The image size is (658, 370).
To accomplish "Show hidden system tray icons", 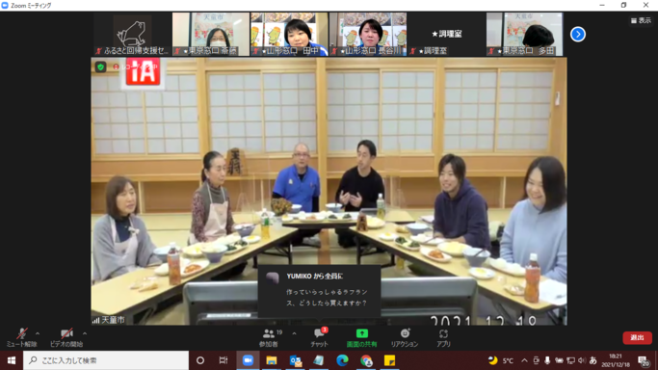I will (524, 360).
